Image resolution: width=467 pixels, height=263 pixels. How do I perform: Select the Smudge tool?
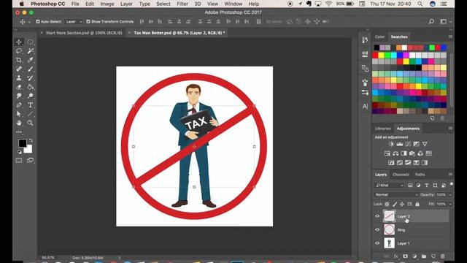[x=19, y=96]
